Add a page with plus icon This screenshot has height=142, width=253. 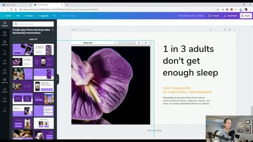[x=234, y=30]
